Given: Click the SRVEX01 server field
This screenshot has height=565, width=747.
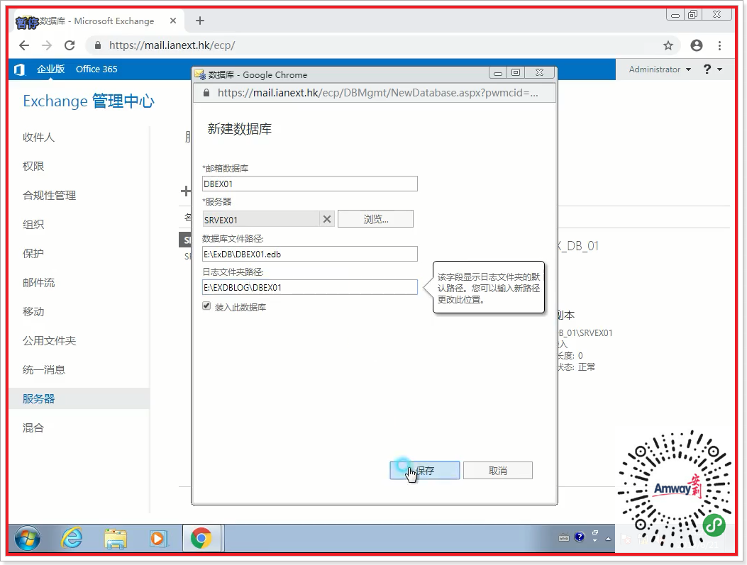Looking at the screenshot, I should [261, 220].
